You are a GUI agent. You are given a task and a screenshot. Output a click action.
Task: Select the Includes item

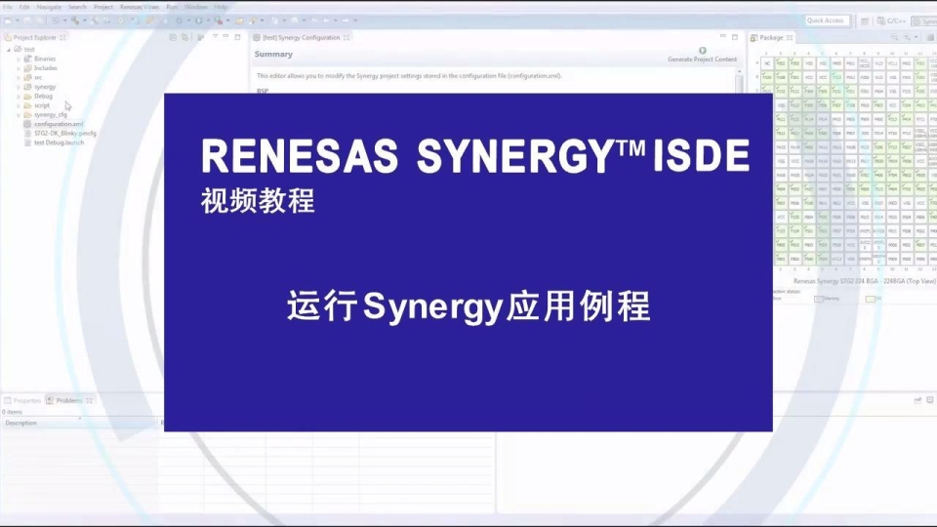[46, 68]
